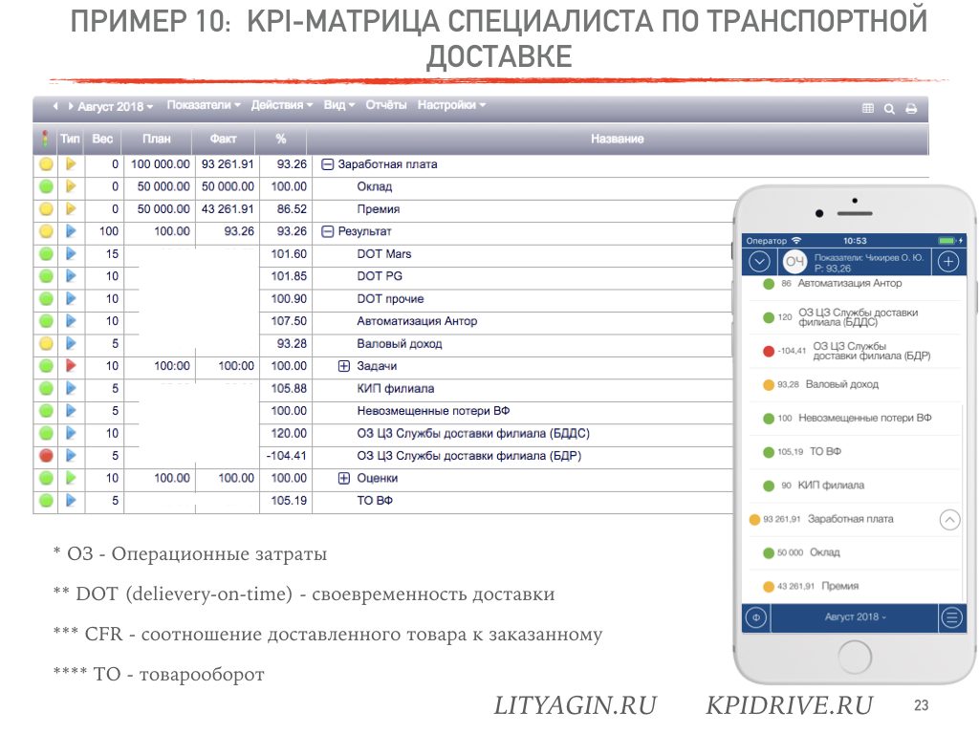Collapse the Результат group

[327, 231]
